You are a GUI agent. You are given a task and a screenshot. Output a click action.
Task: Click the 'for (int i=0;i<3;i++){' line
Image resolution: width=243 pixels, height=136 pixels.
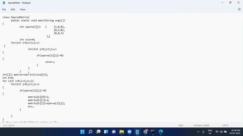[18, 81]
